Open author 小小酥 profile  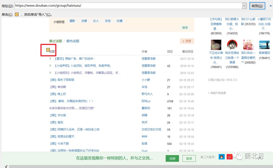146,80
